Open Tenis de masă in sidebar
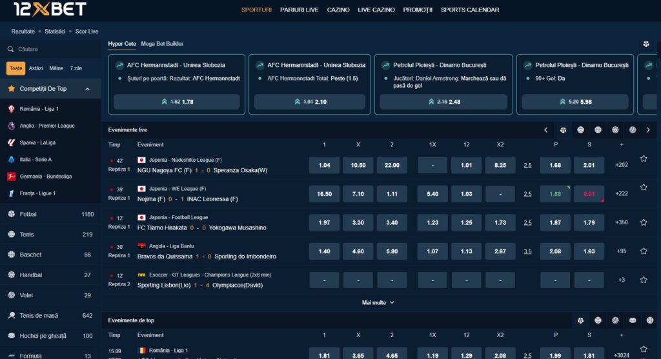Viewport: 661px width, 359px height. click(x=50, y=315)
